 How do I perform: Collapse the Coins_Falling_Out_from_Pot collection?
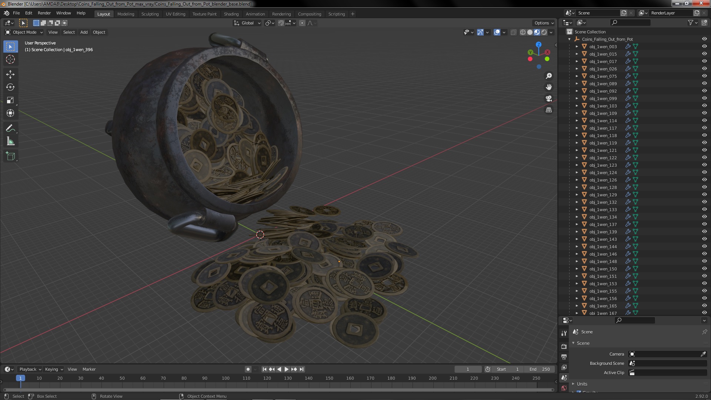tap(570, 39)
